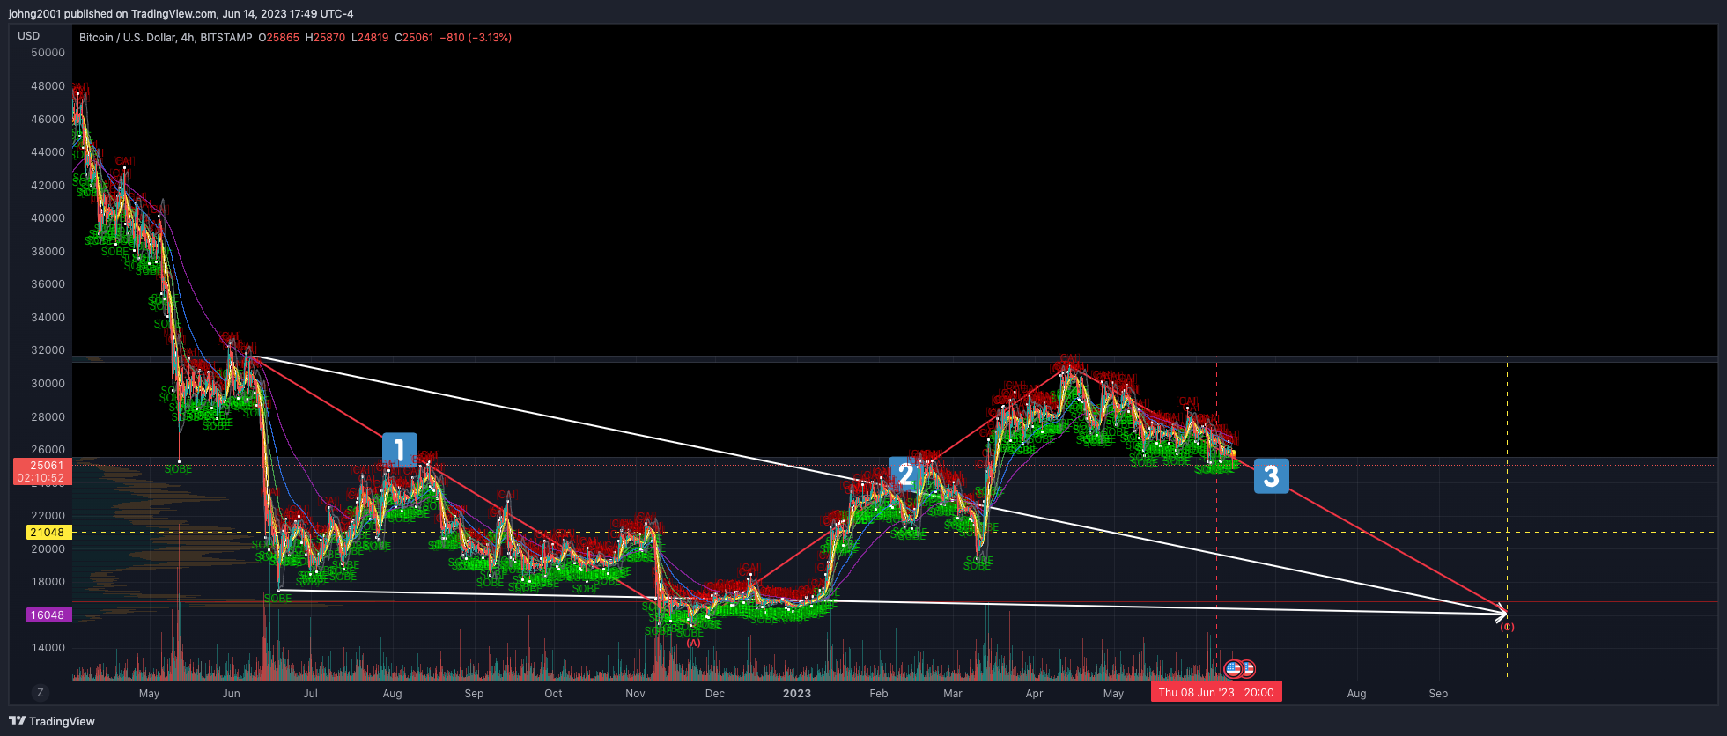Open the USD currency selector
Image resolution: width=1727 pixels, height=736 pixels.
29,36
